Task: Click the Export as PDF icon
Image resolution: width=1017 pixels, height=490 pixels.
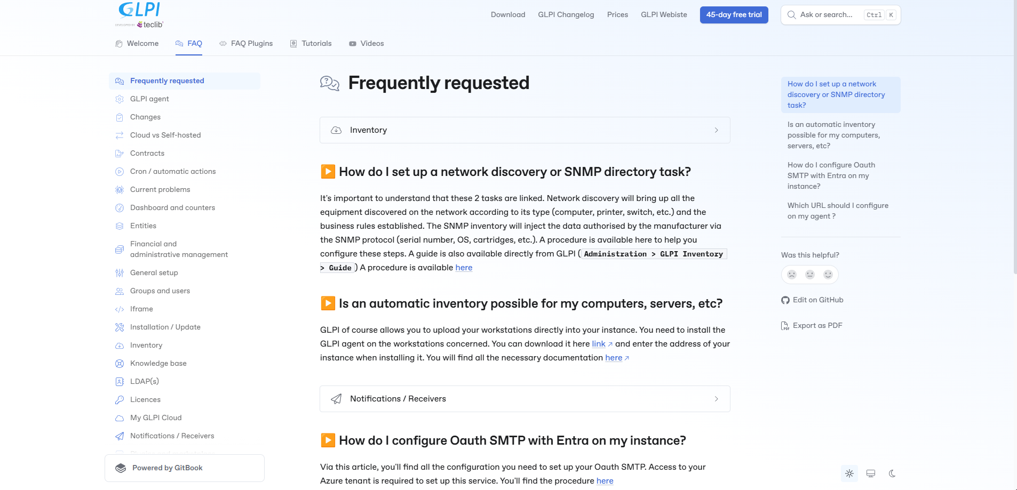Action: click(785, 326)
